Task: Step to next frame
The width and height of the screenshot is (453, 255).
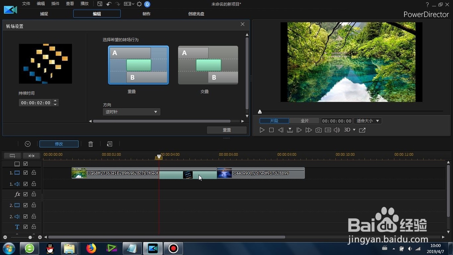Action: [x=299, y=130]
